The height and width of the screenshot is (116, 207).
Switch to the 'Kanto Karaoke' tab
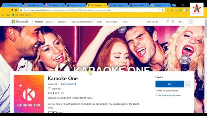click(x=33, y=5)
